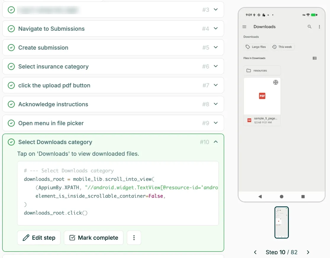
Task: Tap expand preview icon on PDF tile
Action: tap(276, 82)
